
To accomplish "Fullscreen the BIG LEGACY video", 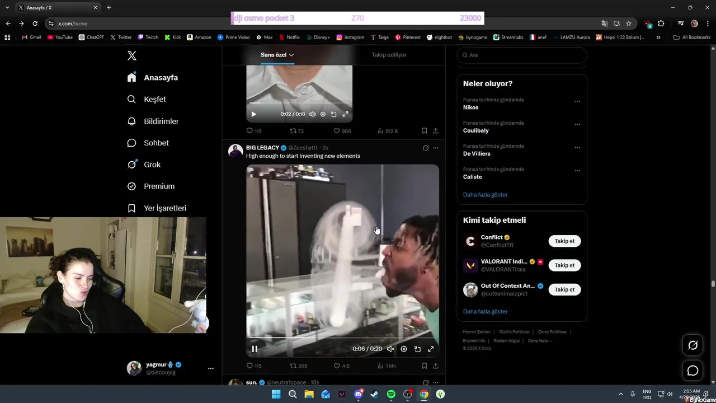I will tap(431, 349).
